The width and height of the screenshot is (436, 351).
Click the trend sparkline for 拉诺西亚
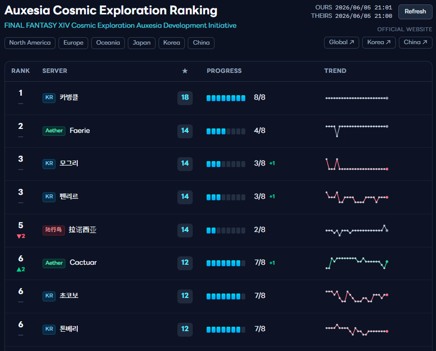357,231
